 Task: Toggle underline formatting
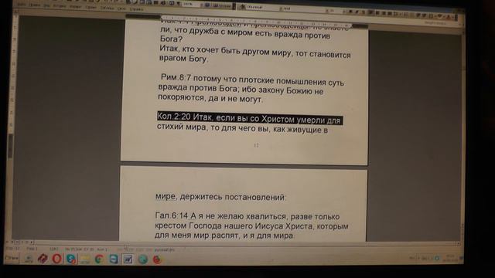[x=364, y=12]
